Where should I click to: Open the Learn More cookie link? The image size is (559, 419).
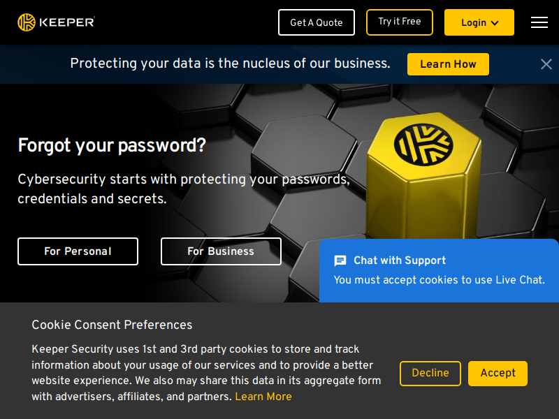[x=263, y=397]
